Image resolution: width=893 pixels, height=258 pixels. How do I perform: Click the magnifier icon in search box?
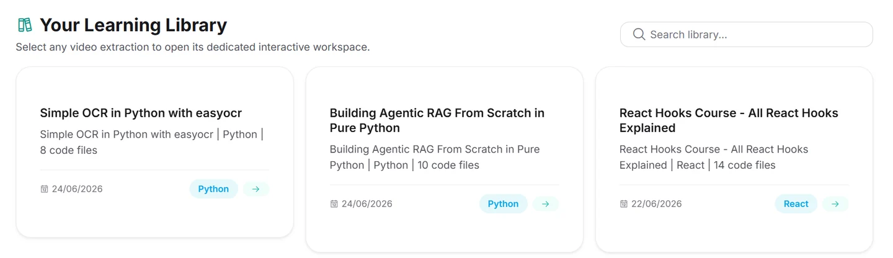(639, 34)
